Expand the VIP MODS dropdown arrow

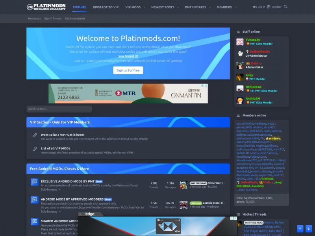click(145, 7)
